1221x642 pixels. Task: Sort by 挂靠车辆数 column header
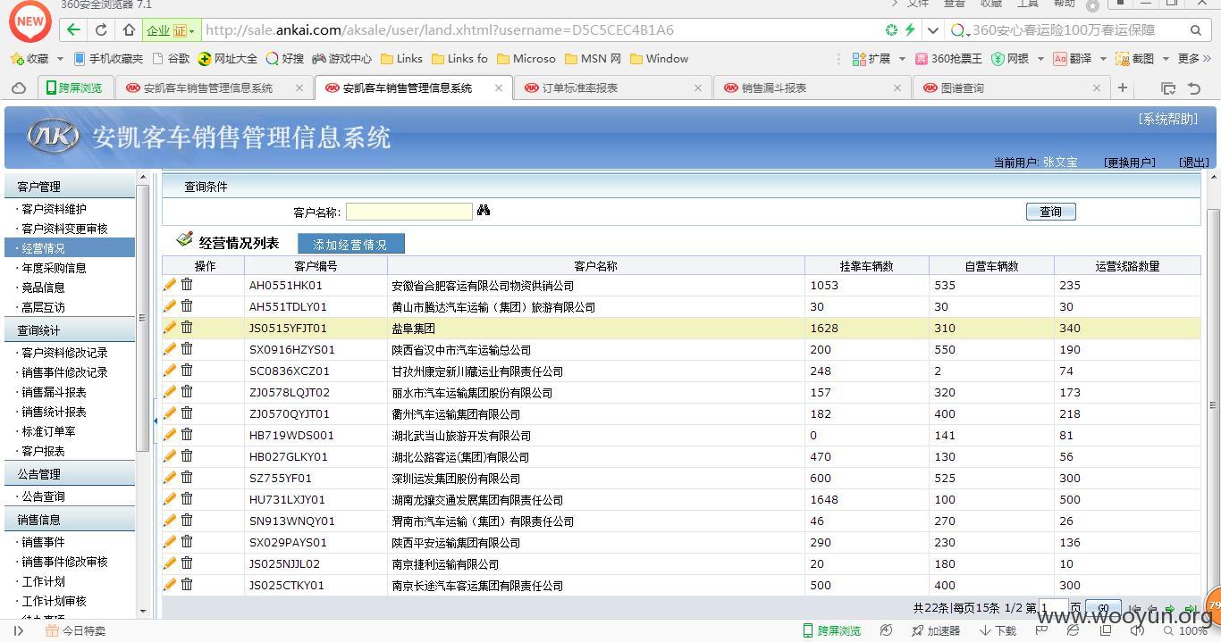point(866,265)
